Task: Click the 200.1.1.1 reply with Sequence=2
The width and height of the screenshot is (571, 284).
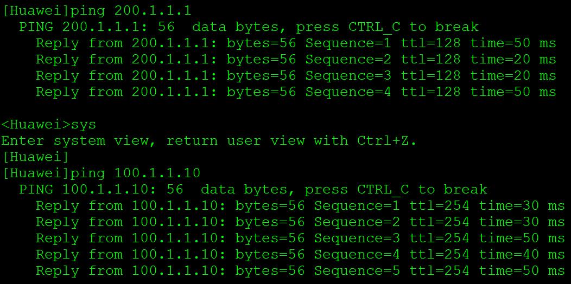Action: 296,60
